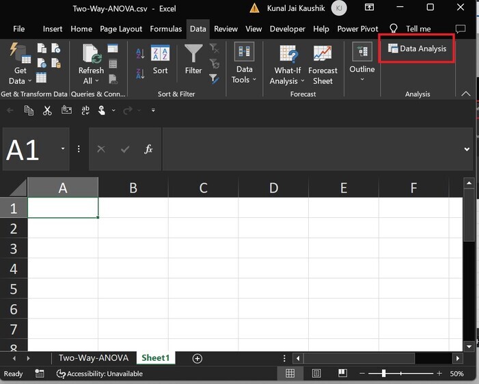Switch to the Two-Way-ANOVA sheet tab
Screen dimensions: 479x384
[x=95, y=358]
